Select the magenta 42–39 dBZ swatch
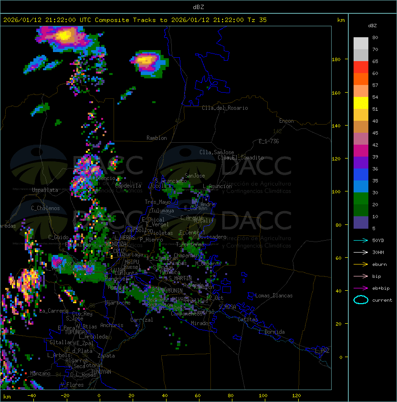The width and height of the screenshot is (397, 402). pyautogui.click(x=361, y=151)
